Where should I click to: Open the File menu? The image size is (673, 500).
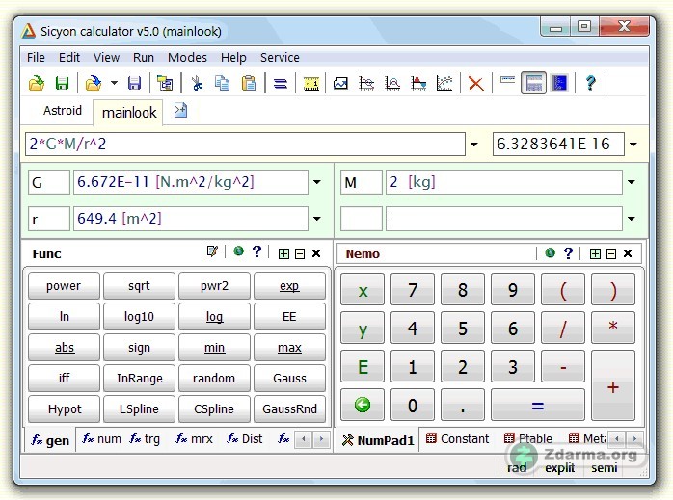point(36,57)
